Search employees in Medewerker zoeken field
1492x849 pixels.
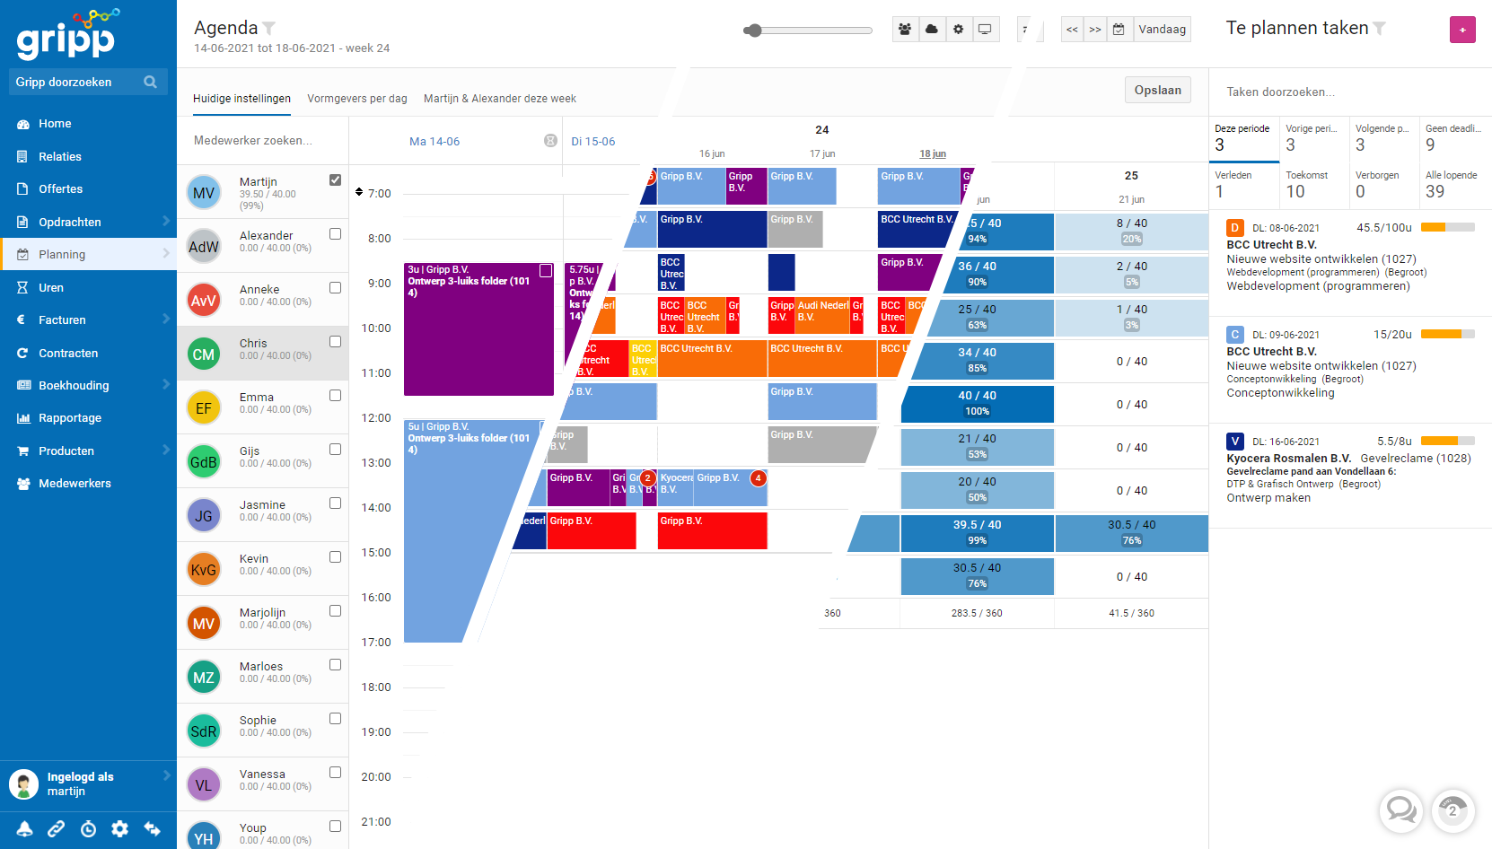coord(262,141)
